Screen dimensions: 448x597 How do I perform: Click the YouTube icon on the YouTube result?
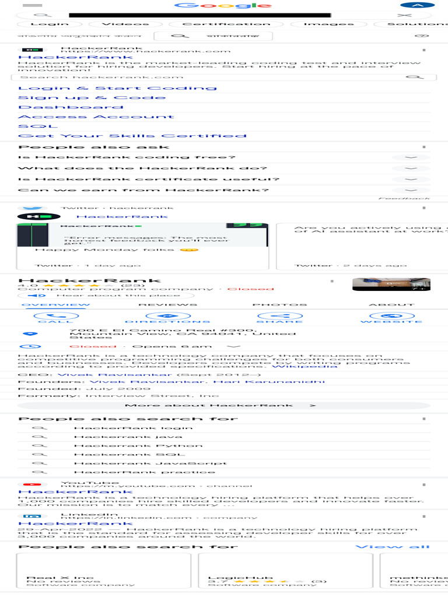[33, 484]
